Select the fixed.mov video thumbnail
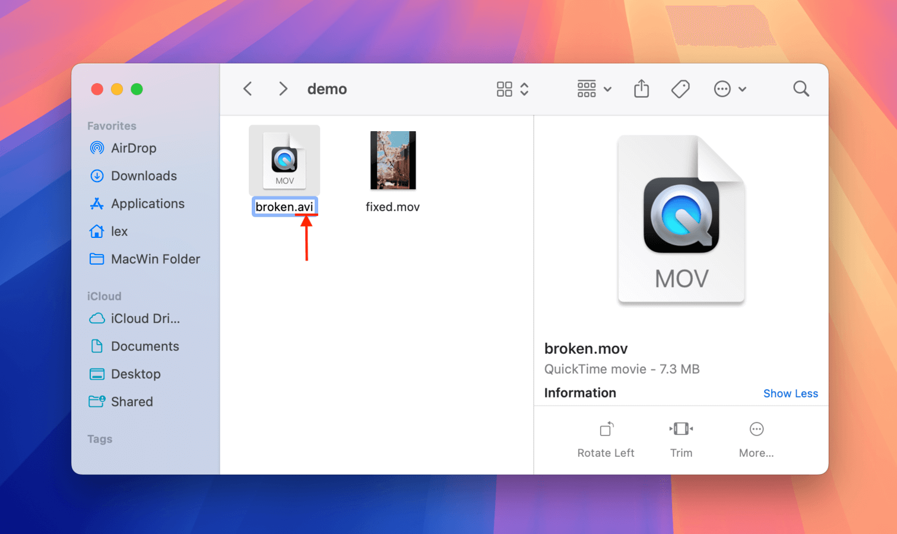Screen dimensions: 897x534 tap(393, 160)
